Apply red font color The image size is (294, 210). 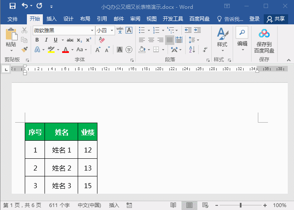[66, 50]
